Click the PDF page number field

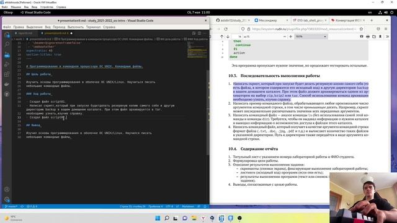pyautogui.click(x=237, y=37)
